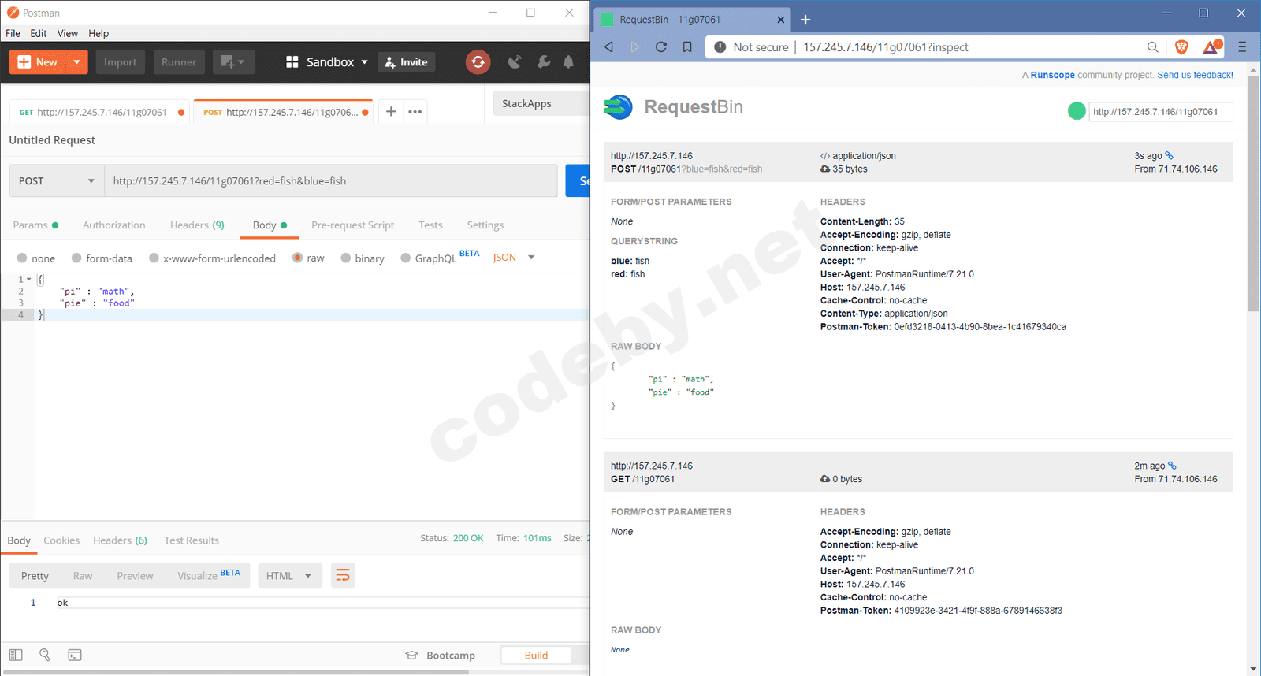Screen dimensions: 1261x676
Task: Add a new request tab with plus
Action: click(x=391, y=111)
